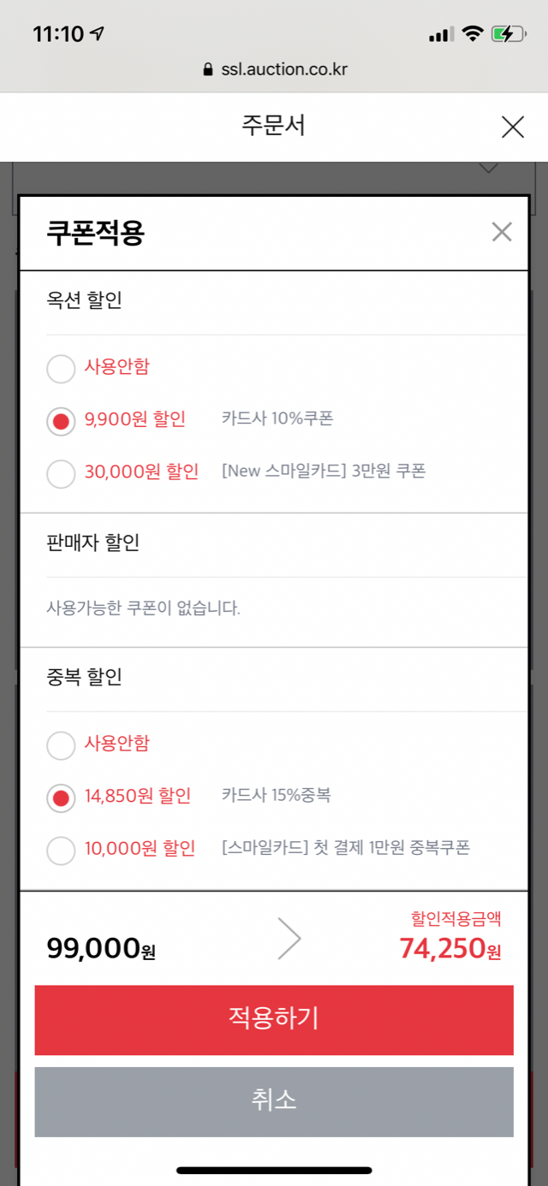Tap the 74,250원 discounted amount
The image size is (548, 1186).
pyautogui.click(x=450, y=949)
